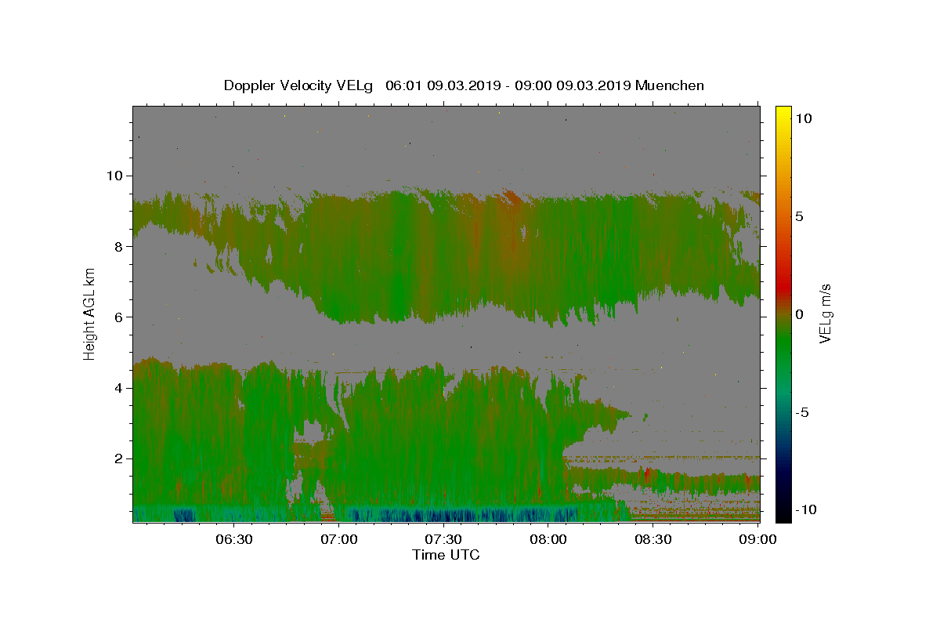Screen dimensions: 940x627
Task: Click the thin cloud layer near 08:30
Action: (x=653, y=480)
